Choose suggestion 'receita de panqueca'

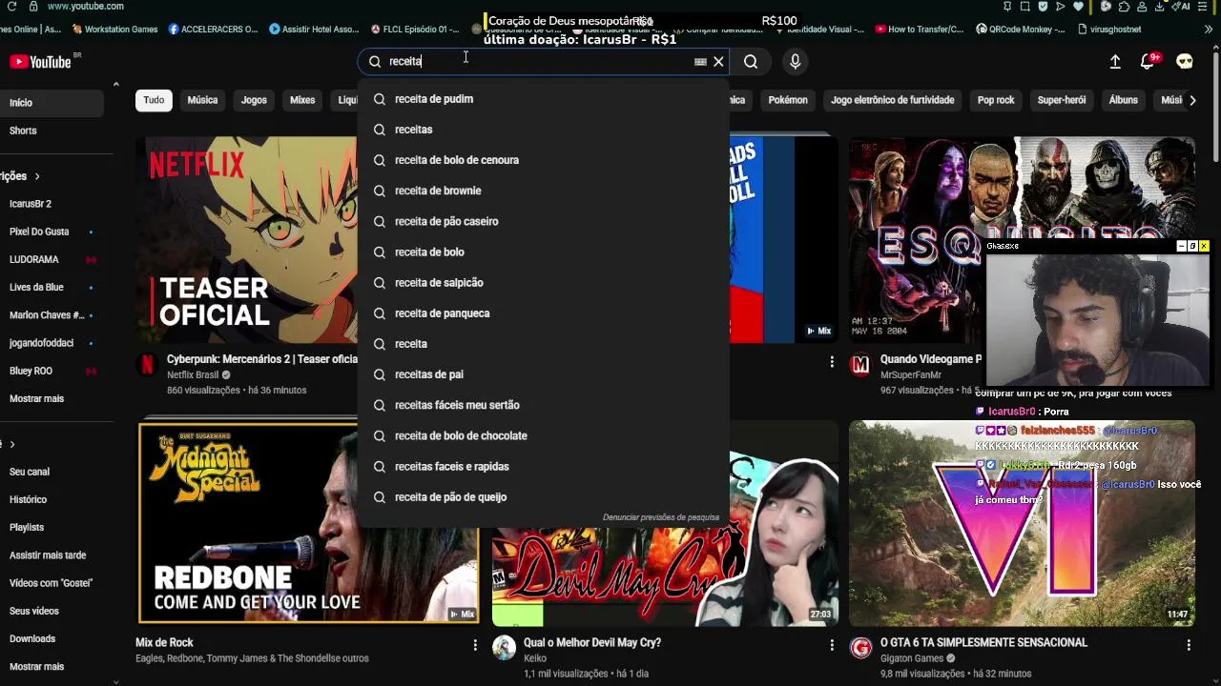click(543, 313)
